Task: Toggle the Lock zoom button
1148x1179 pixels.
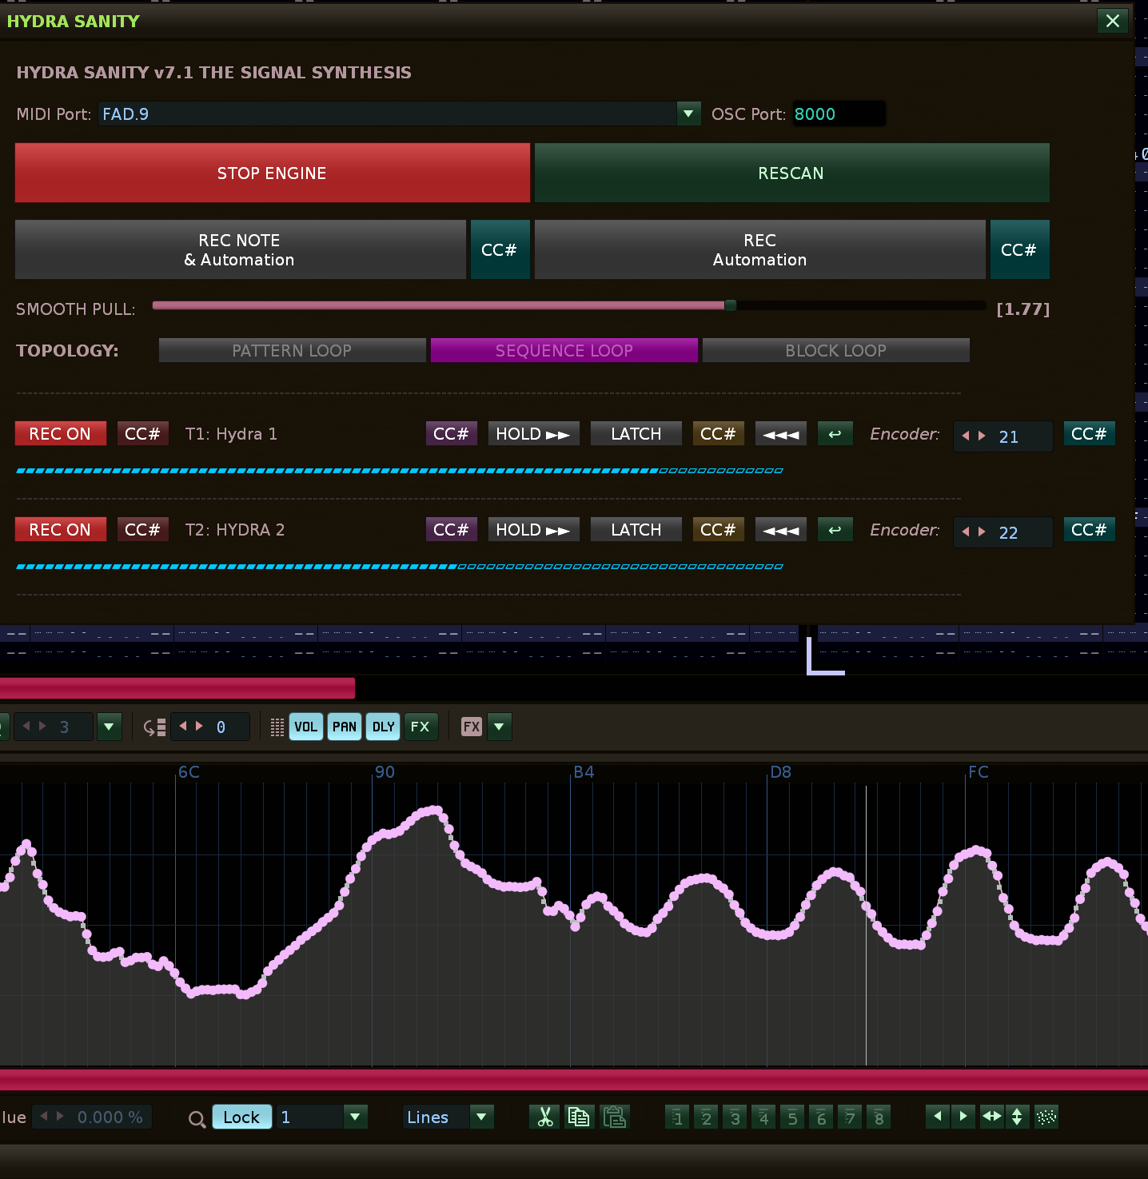Action: [x=241, y=1117]
